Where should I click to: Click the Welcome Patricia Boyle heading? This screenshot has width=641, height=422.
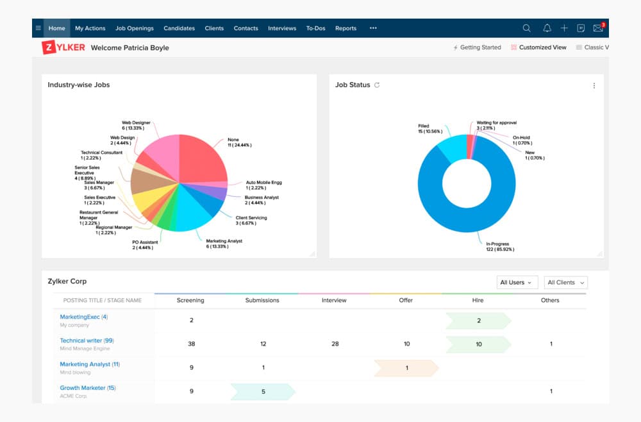click(130, 48)
